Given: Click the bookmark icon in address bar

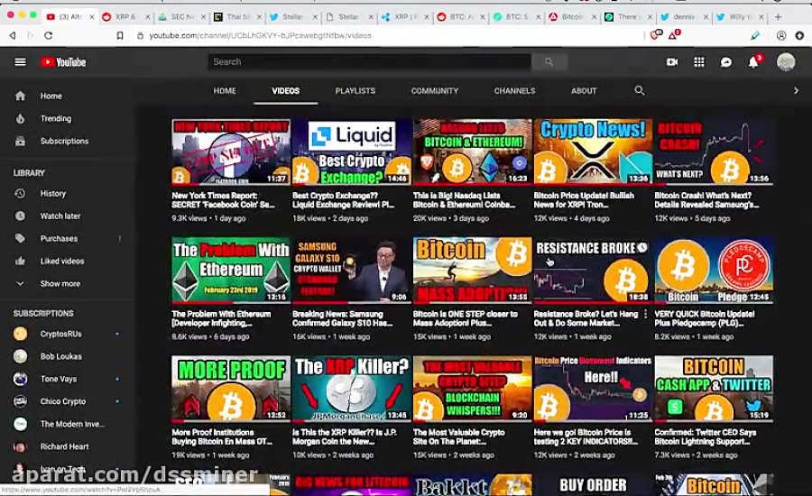Looking at the screenshot, I should [x=120, y=35].
